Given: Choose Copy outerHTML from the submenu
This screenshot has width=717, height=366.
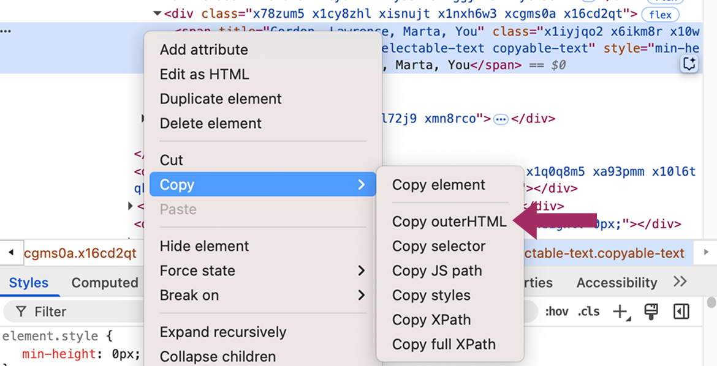Looking at the screenshot, I should pos(449,222).
